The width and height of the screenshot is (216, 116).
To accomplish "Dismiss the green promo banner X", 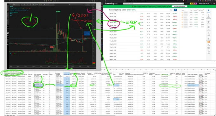I will [x=189, y=6].
